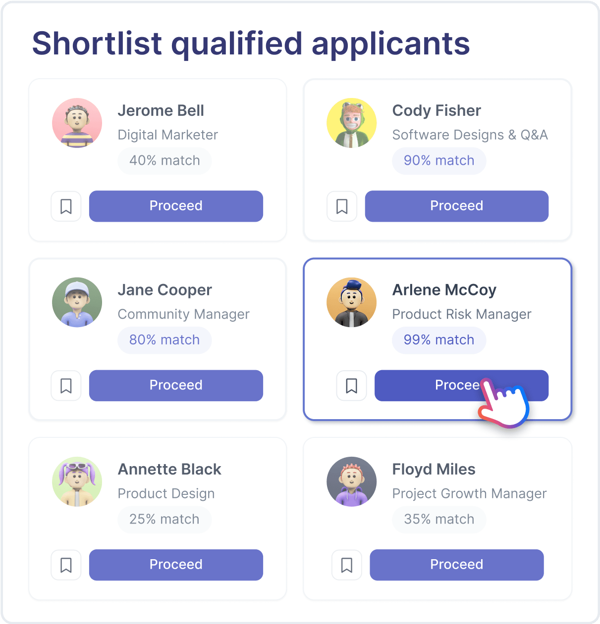
Task: Select the 90% match badge
Action: tap(439, 161)
